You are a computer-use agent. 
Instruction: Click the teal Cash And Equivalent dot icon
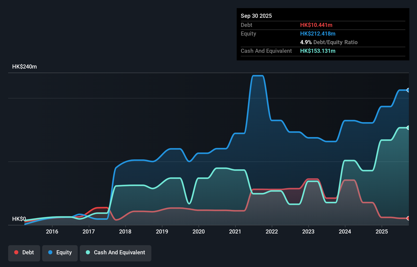(x=88, y=252)
